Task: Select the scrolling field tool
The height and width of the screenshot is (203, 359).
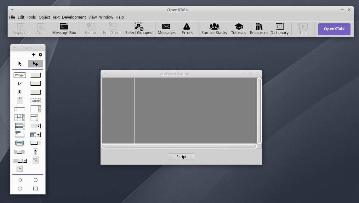Action: click(36, 109)
